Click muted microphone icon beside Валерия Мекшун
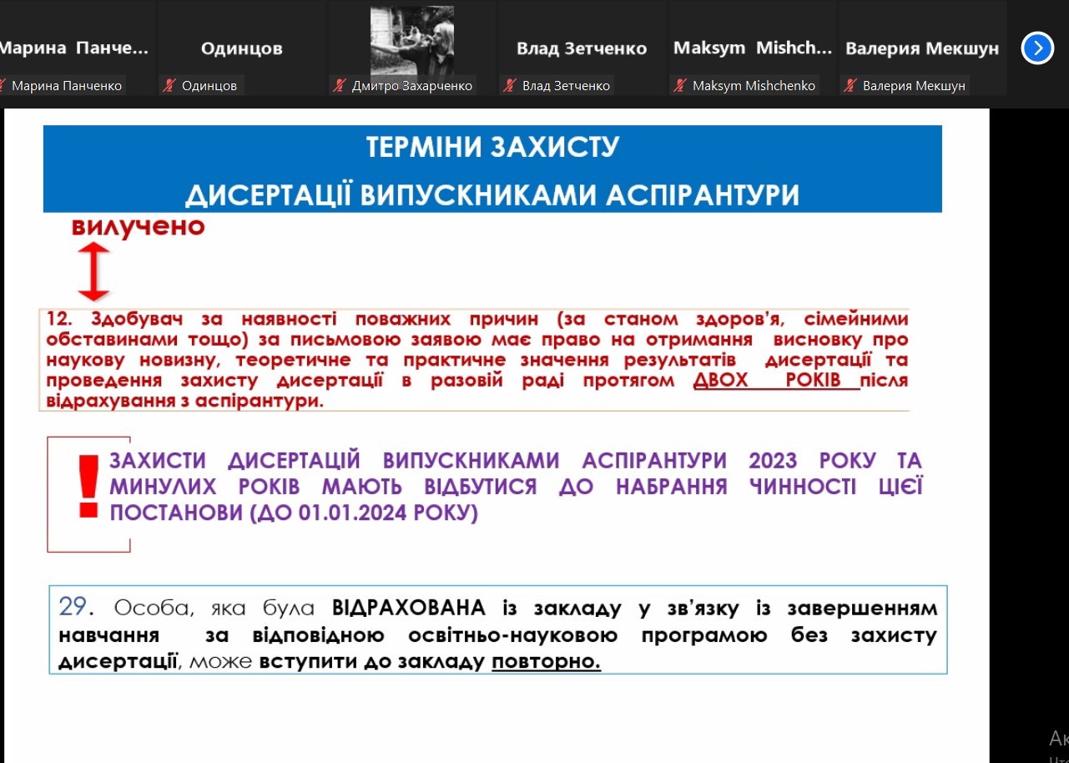This screenshot has height=763, width=1069. tap(850, 85)
